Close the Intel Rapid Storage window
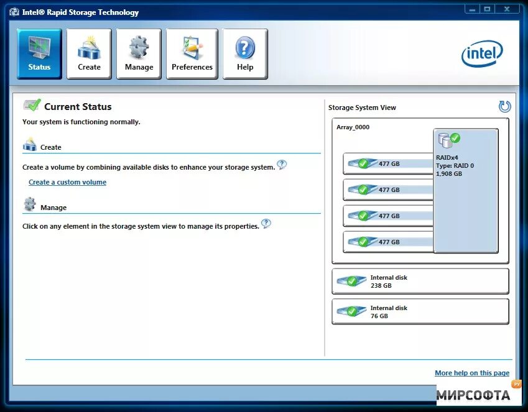Screen dimensions: 528x412 pyautogui.click(x=507, y=9)
